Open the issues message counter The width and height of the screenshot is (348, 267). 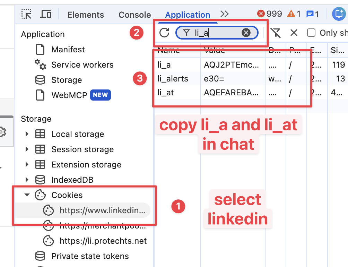pos(312,14)
